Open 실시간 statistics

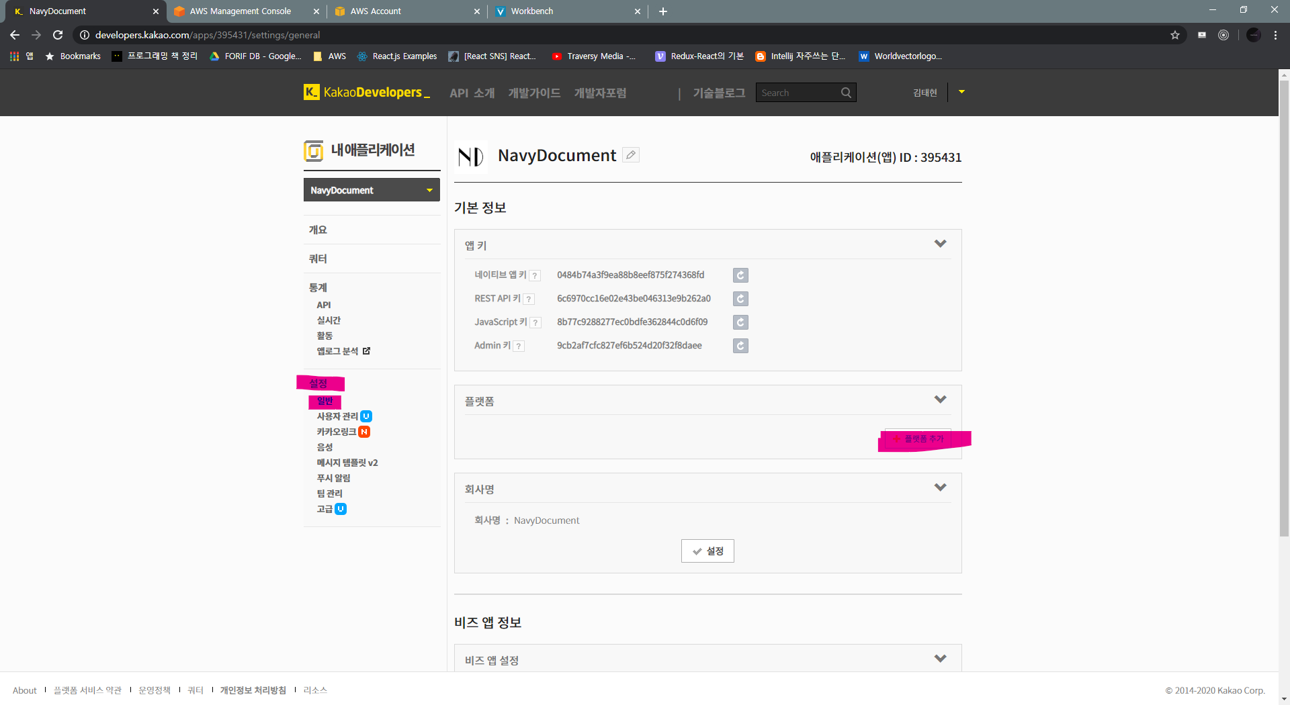[x=329, y=320]
